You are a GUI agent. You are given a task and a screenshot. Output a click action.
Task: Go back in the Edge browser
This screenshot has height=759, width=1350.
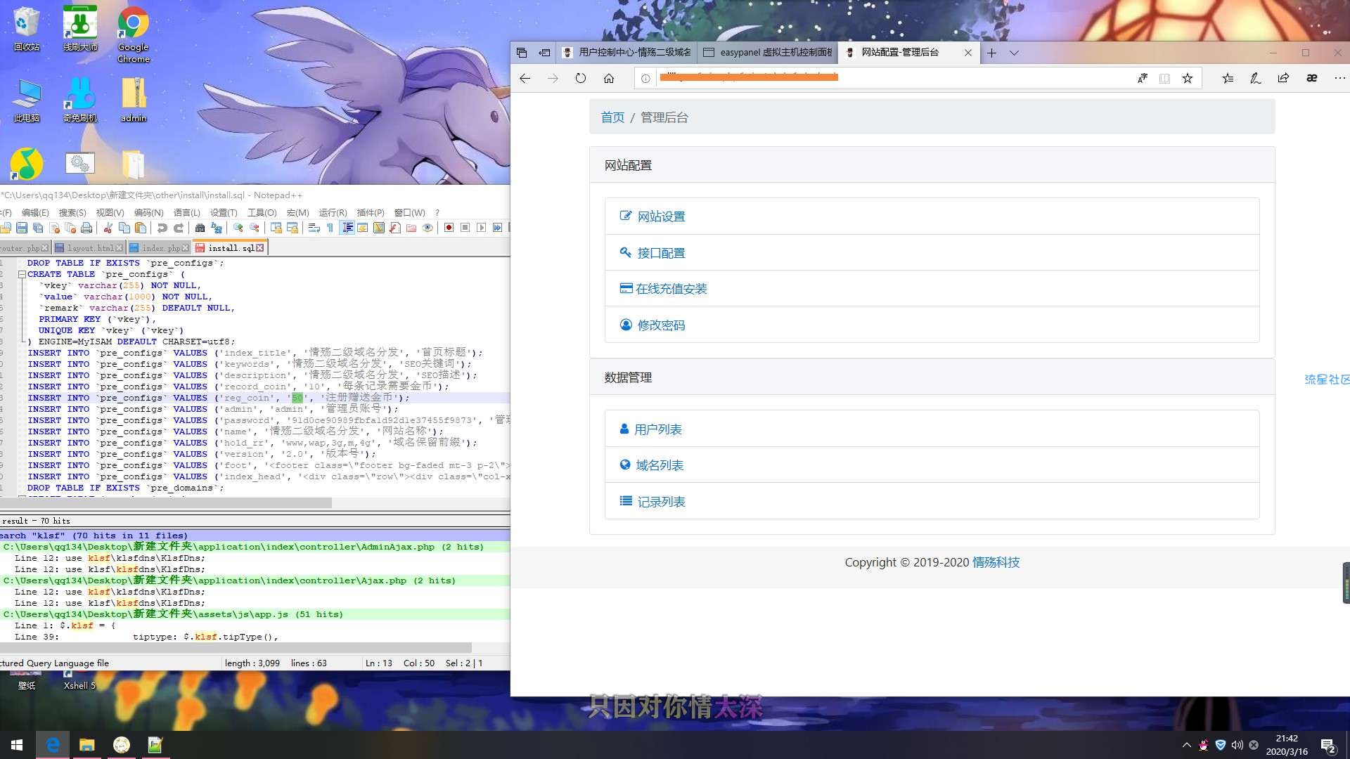[525, 78]
